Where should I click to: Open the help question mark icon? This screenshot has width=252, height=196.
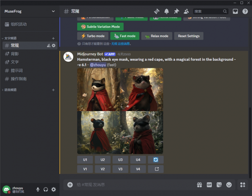[x=245, y=11]
